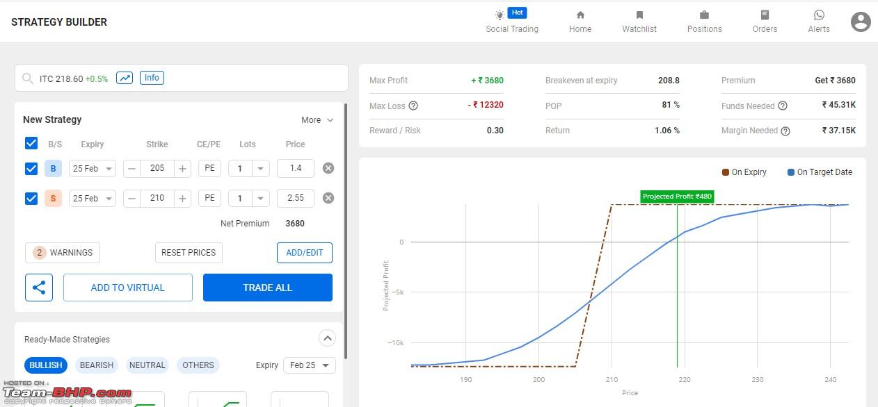878x407 pixels.
Task: Show the Max Loss help tooltip icon
Action: (x=413, y=106)
